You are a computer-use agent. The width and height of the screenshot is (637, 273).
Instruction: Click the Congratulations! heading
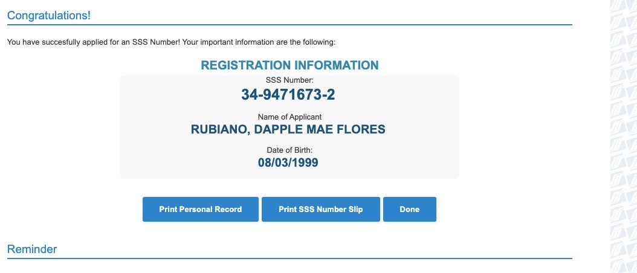click(49, 15)
